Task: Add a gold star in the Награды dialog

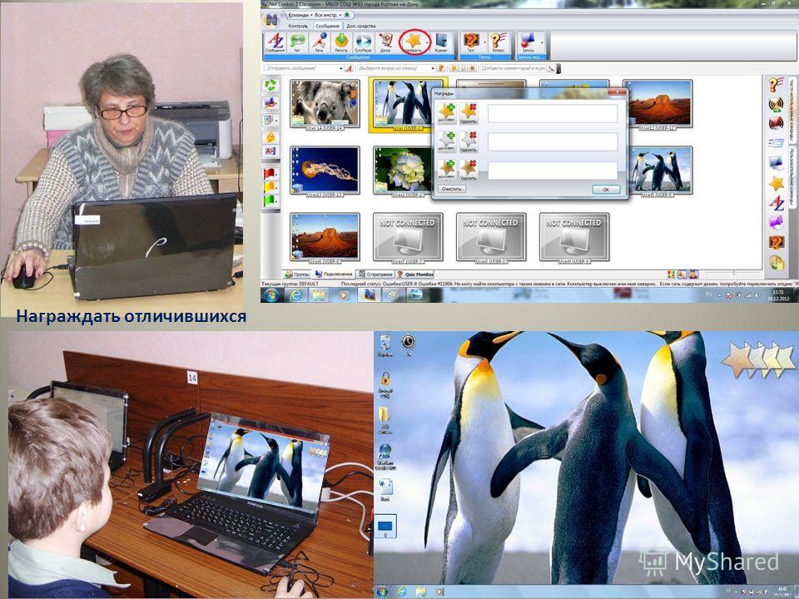Action: (447, 113)
